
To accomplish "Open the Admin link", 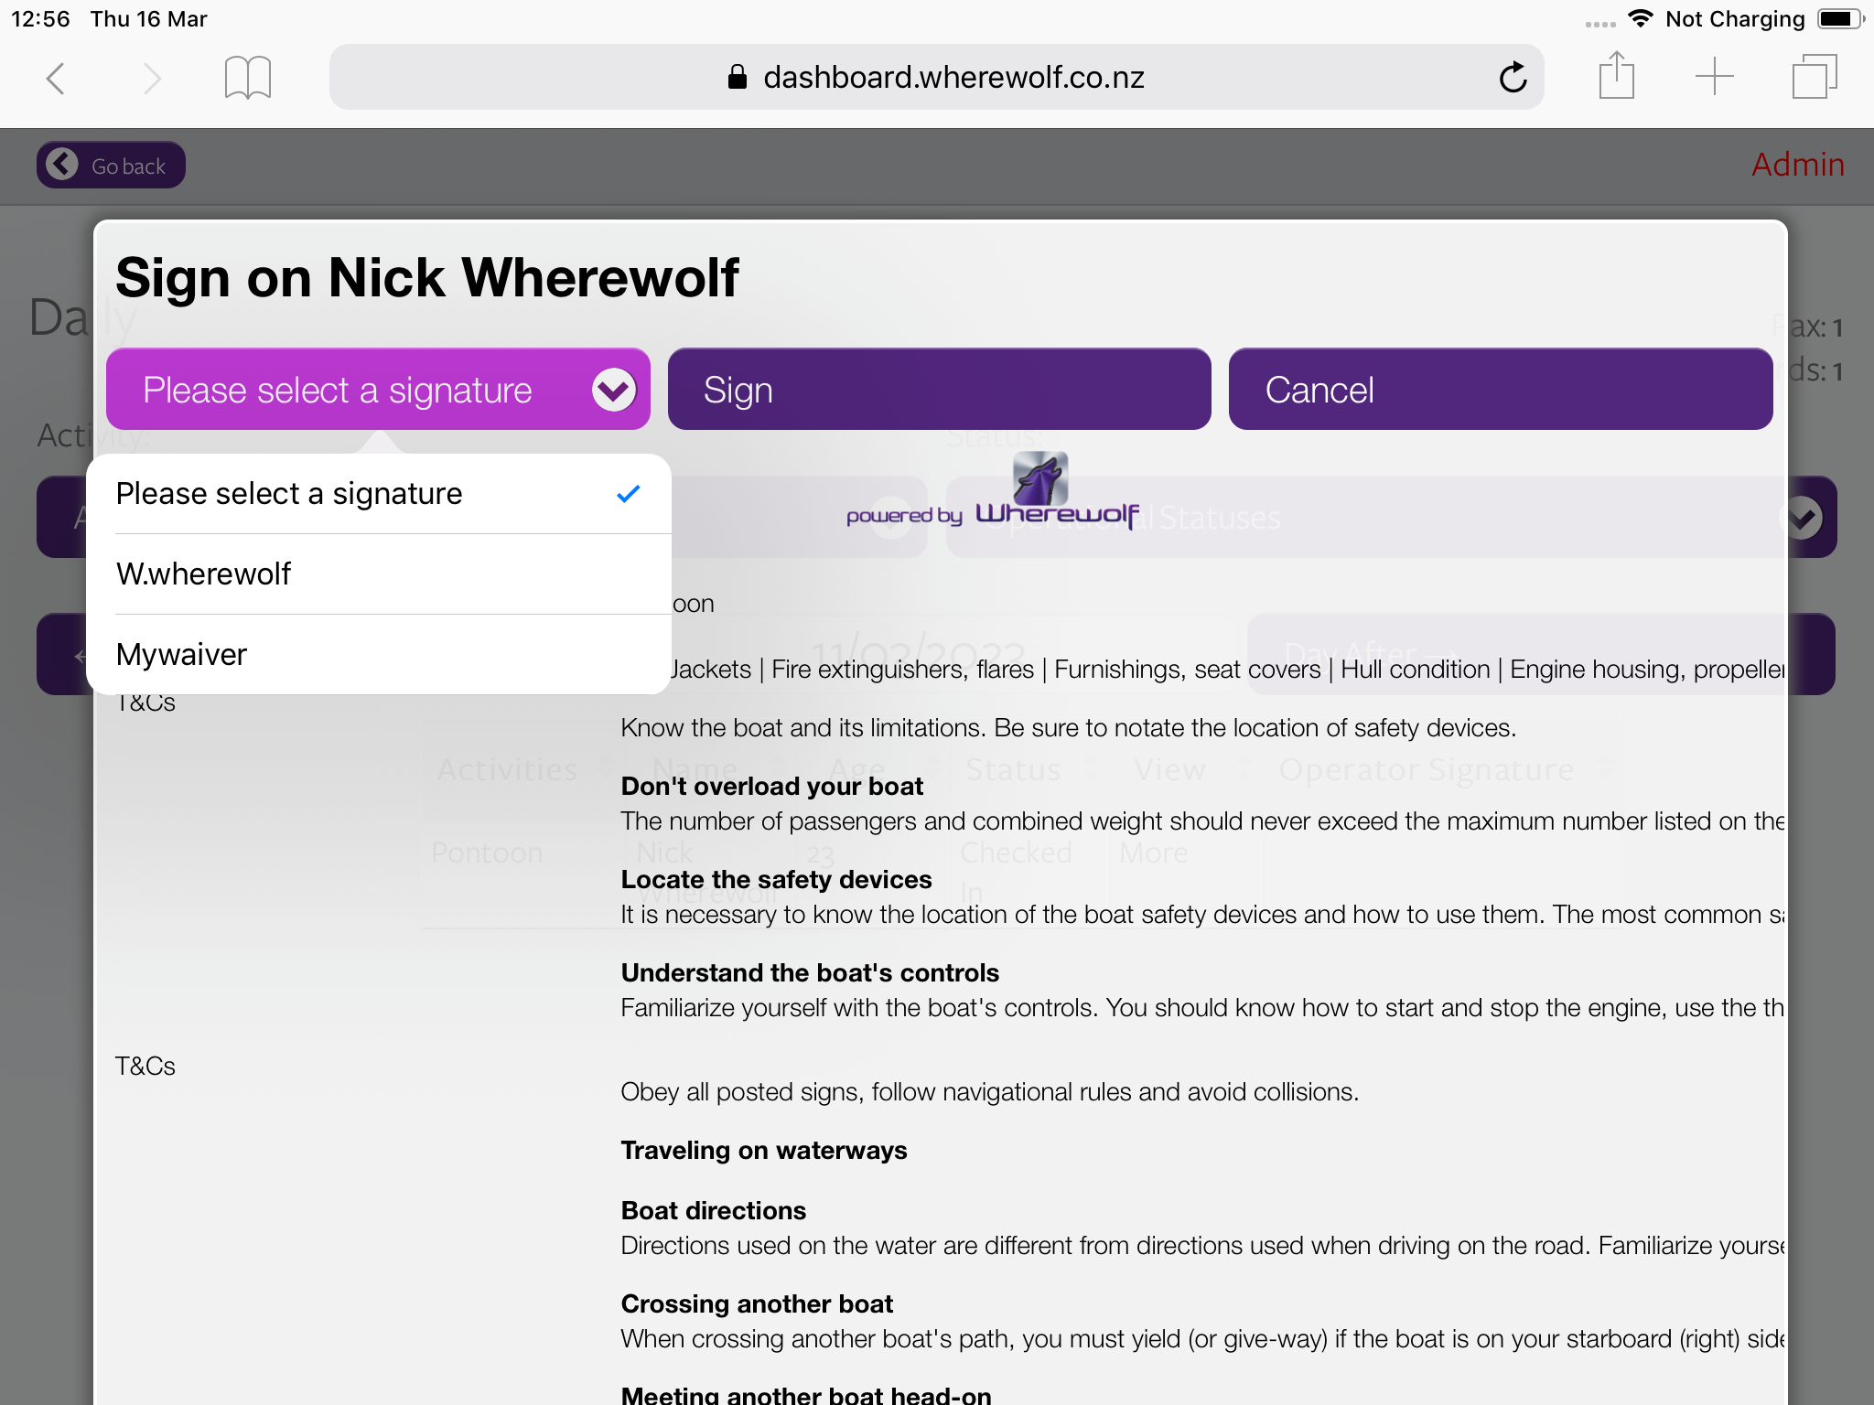I will [1797, 165].
